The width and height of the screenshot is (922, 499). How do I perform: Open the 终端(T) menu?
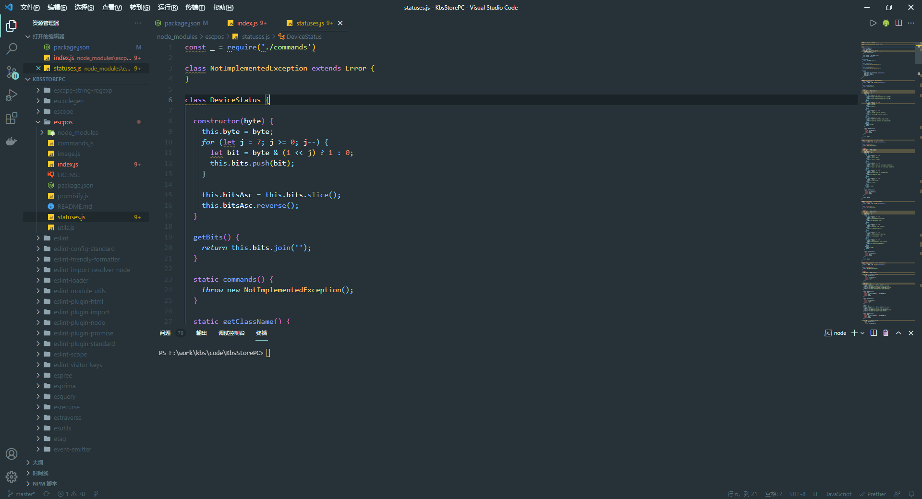click(195, 7)
